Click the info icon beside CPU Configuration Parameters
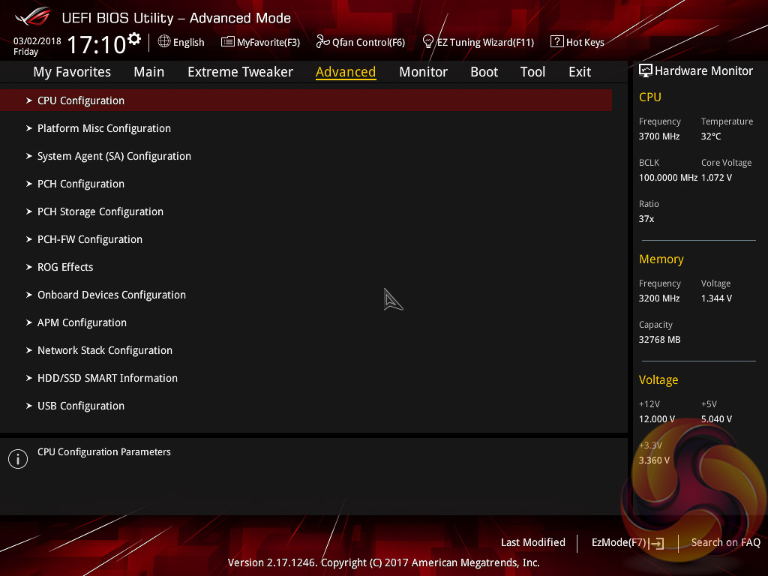This screenshot has height=576, width=768. pyautogui.click(x=18, y=459)
